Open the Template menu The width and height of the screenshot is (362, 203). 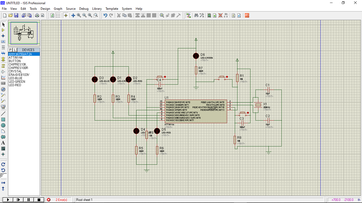point(112,9)
